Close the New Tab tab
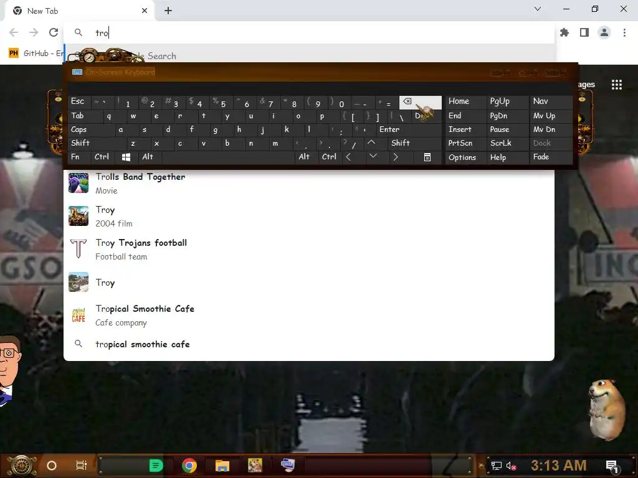 click(145, 11)
